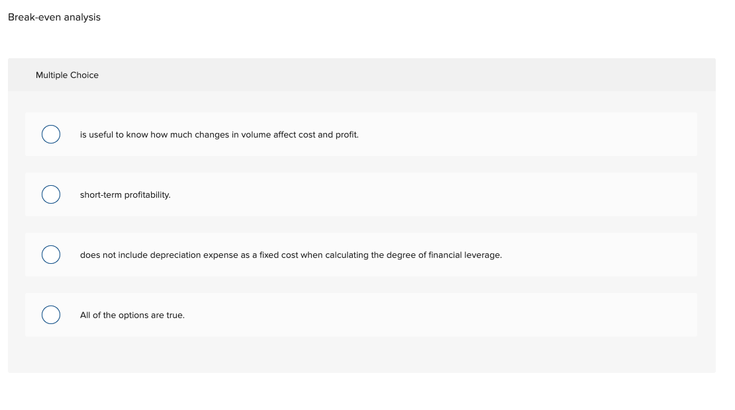Select the radio button for 'All of the options are true.'
The height and width of the screenshot is (410, 735).
(51, 315)
